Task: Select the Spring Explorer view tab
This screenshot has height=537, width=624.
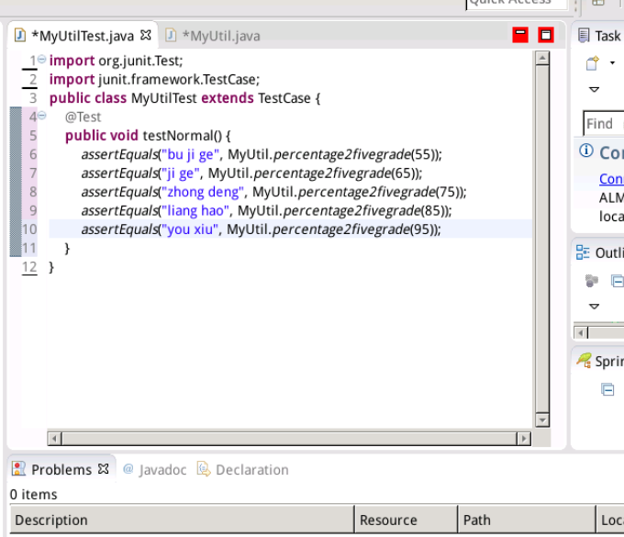Action: [600, 361]
